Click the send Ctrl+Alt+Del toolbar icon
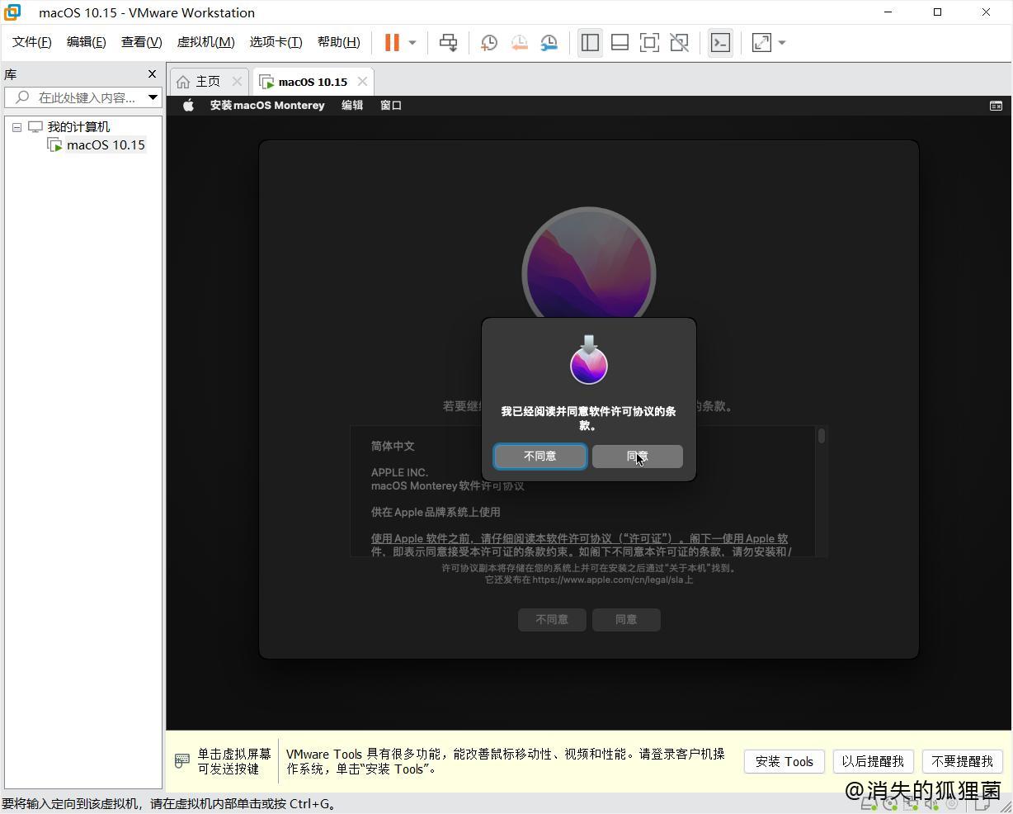The image size is (1013, 814). coord(448,43)
